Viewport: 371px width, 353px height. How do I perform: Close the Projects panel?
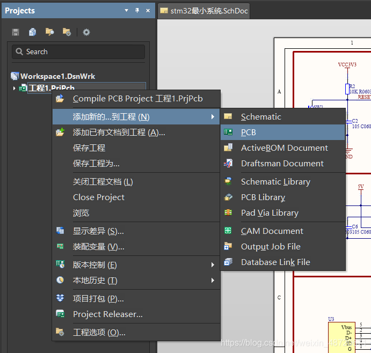[148, 10]
